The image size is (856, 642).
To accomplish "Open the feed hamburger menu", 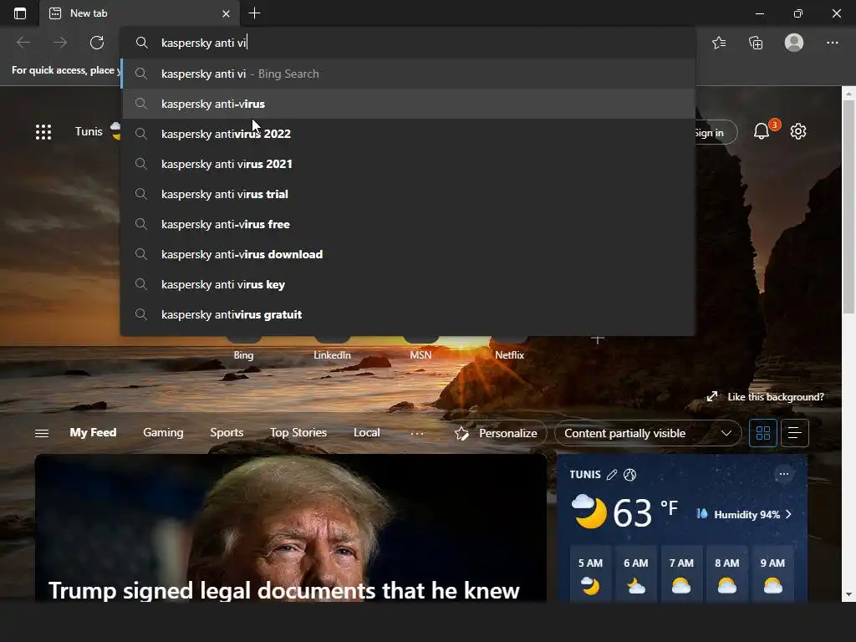I will pos(42,433).
